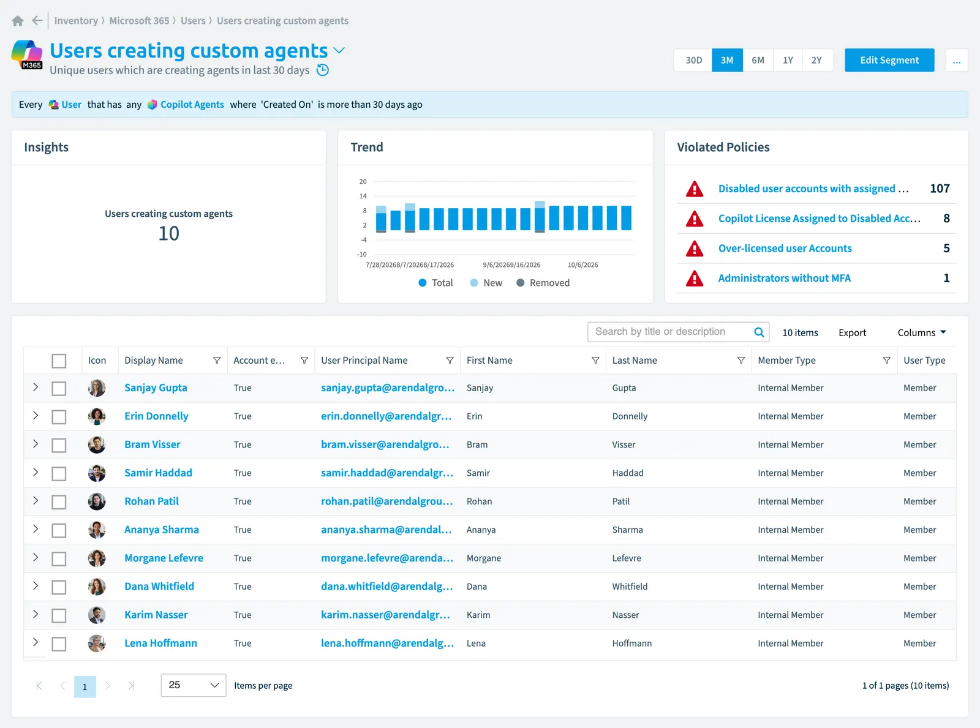Open the Columns dropdown

(x=922, y=332)
